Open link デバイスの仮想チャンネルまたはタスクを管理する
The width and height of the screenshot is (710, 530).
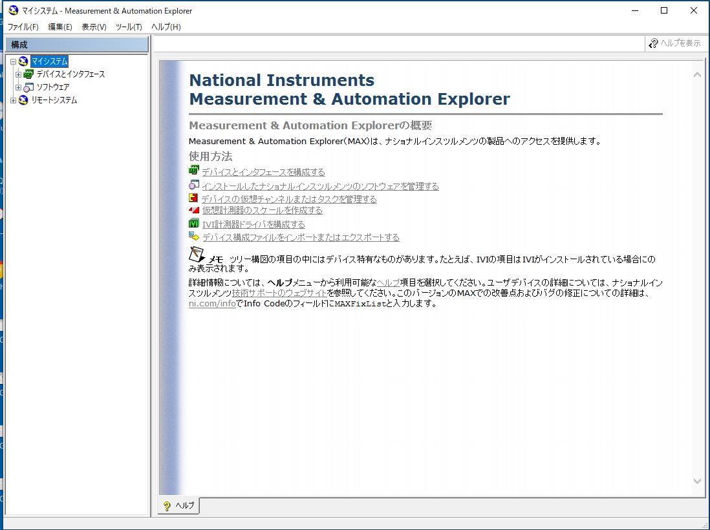click(x=289, y=199)
